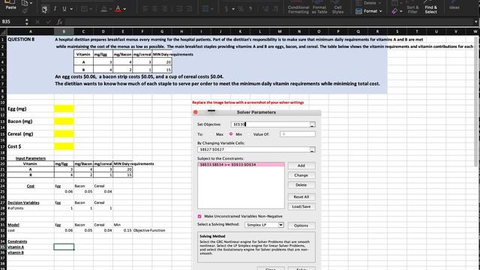Screen dimensions: 480x270
Task: Click the Name Box stepper arrows
Action: 27,22
